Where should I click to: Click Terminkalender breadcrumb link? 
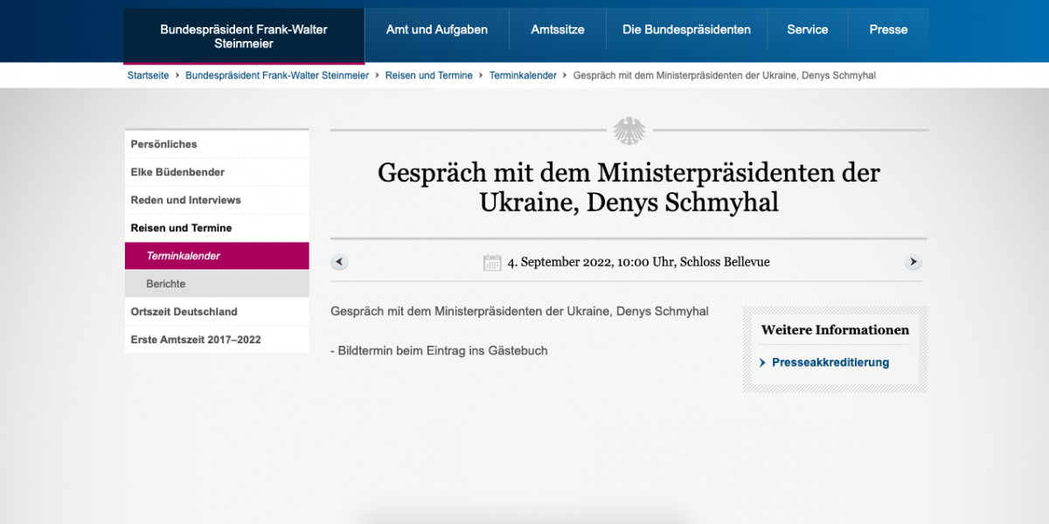click(x=523, y=76)
